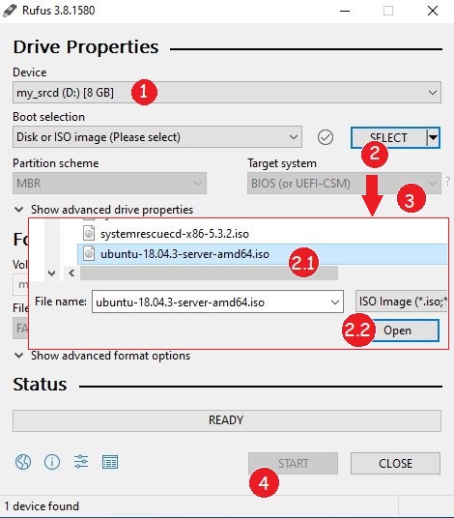Click the checksum checkmark icon
The image size is (454, 518).
(326, 137)
